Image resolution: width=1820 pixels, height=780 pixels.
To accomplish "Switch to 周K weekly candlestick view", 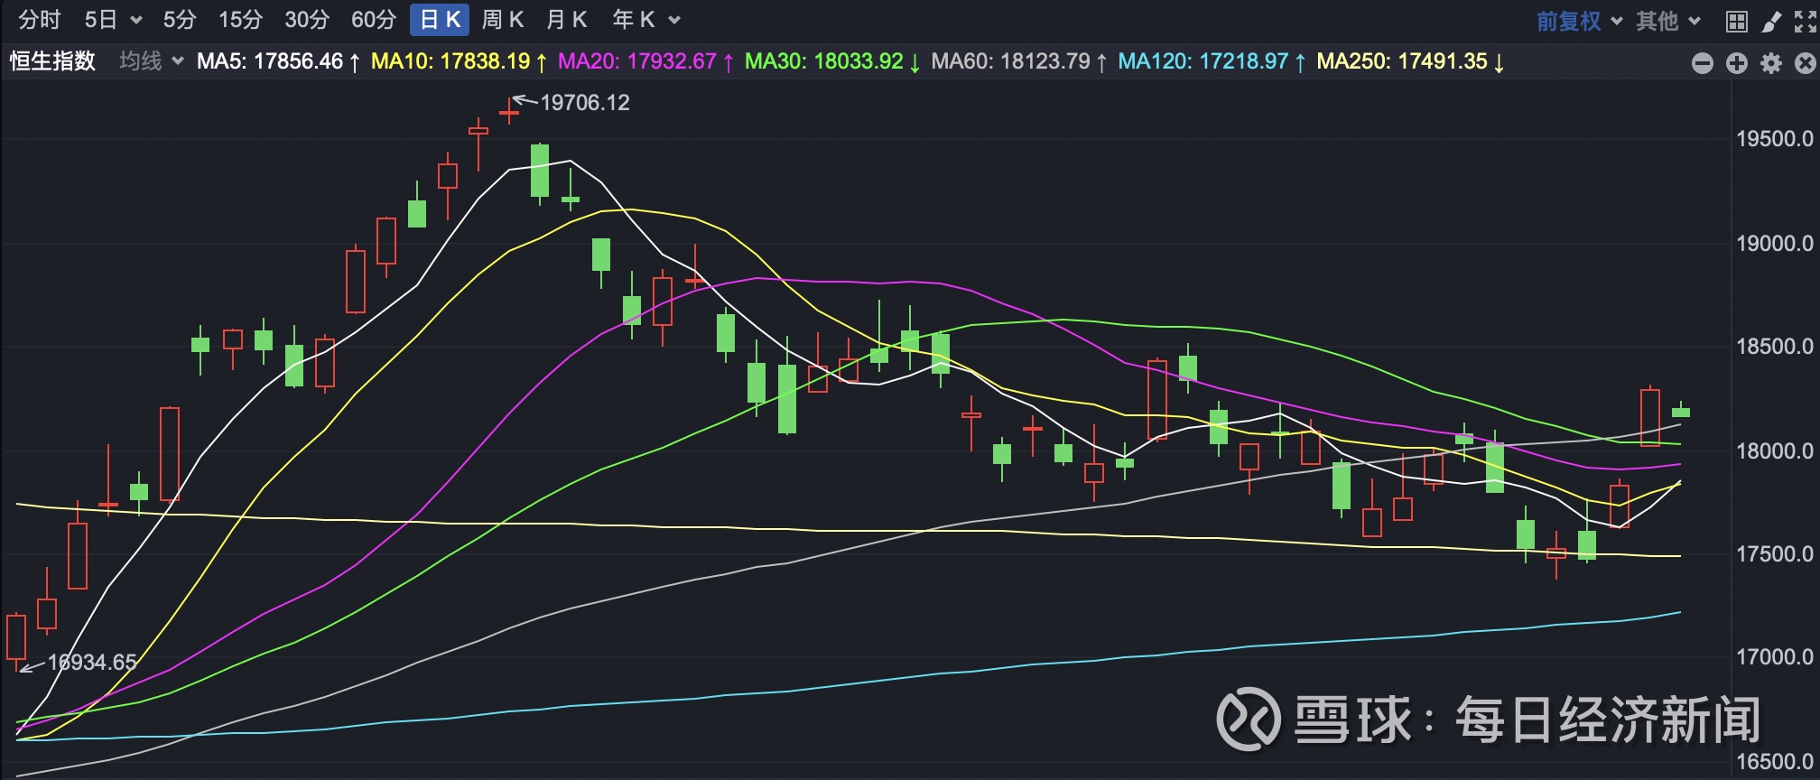I will (503, 20).
